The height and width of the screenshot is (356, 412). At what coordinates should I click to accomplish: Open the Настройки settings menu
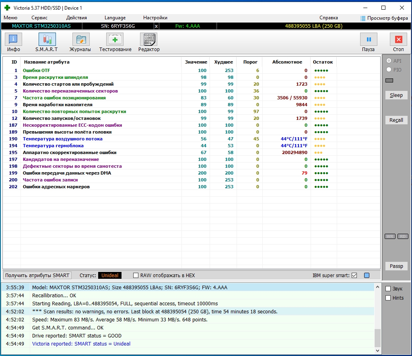point(155,18)
